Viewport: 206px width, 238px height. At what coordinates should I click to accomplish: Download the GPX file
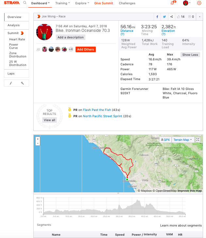click(x=165, y=140)
